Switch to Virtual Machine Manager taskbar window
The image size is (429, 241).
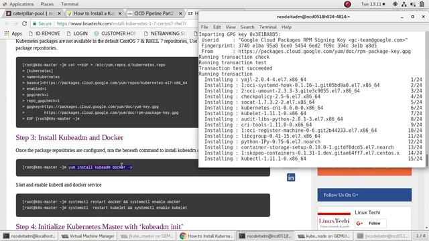pos(88,236)
